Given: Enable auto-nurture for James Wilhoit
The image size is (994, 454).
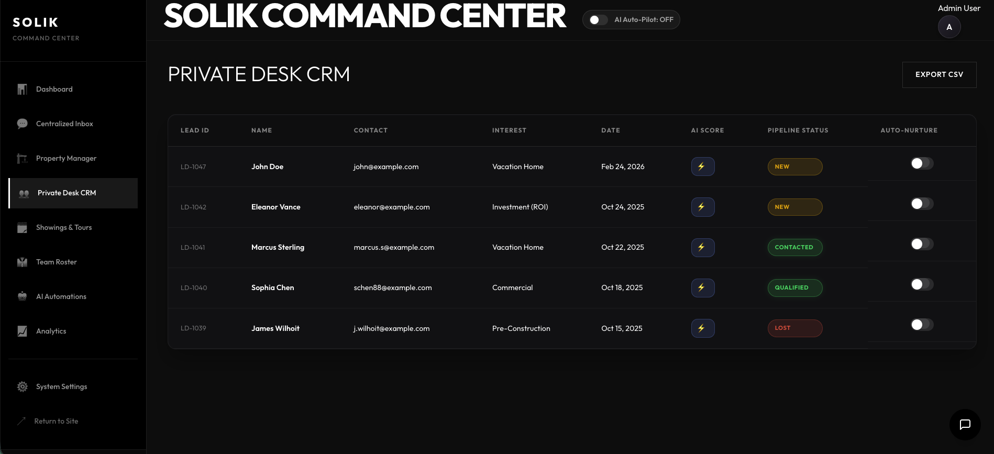Looking at the screenshot, I should (922, 325).
